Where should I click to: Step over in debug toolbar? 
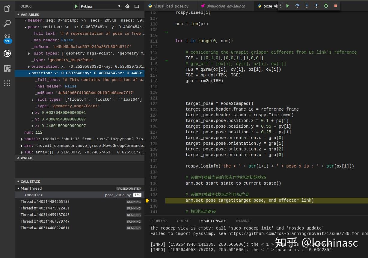[x=297, y=6]
